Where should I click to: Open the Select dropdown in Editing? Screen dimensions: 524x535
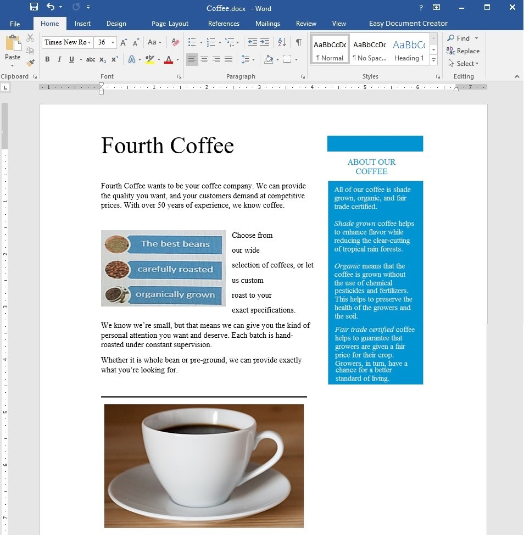pos(464,64)
